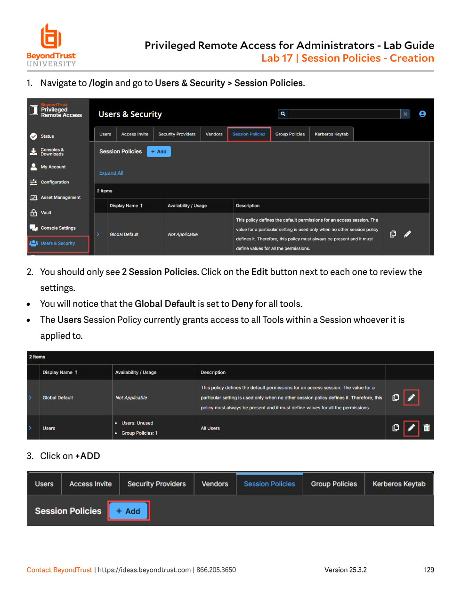Click Description header in second table
The image size is (461, 596).
[213, 372]
